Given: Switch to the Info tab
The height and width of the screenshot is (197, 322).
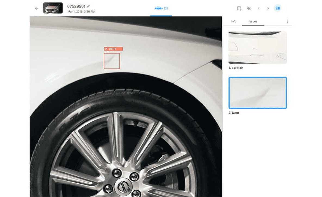Looking at the screenshot, I should pos(234,21).
